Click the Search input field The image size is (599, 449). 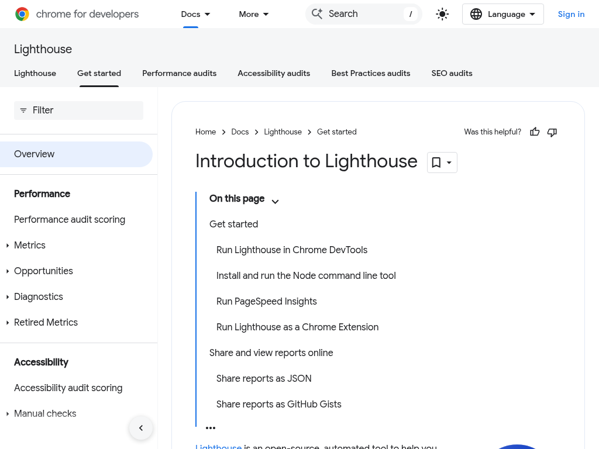point(364,14)
